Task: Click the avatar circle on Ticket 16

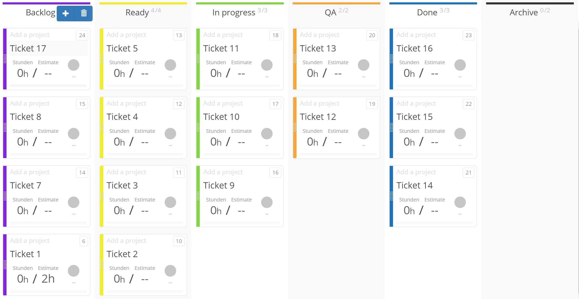Action: [x=460, y=65]
